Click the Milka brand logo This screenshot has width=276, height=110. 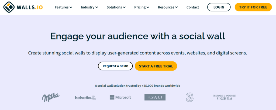51,97
